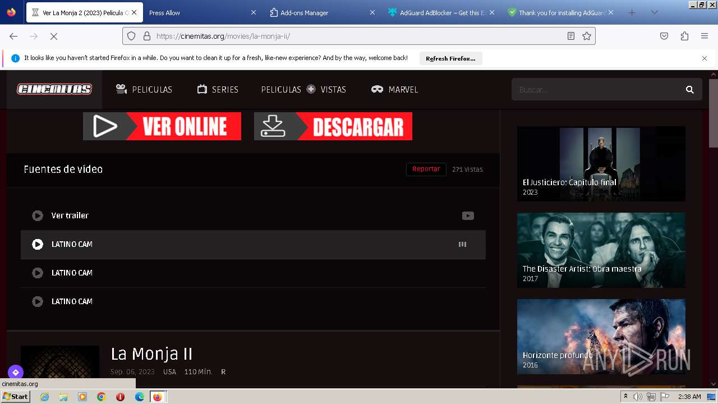Close the Press Allow tab
Image resolution: width=718 pixels, height=404 pixels.
click(253, 12)
